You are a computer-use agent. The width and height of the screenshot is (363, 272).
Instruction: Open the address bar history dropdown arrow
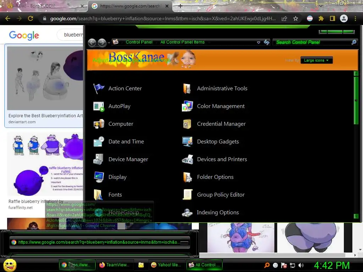(x=258, y=42)
